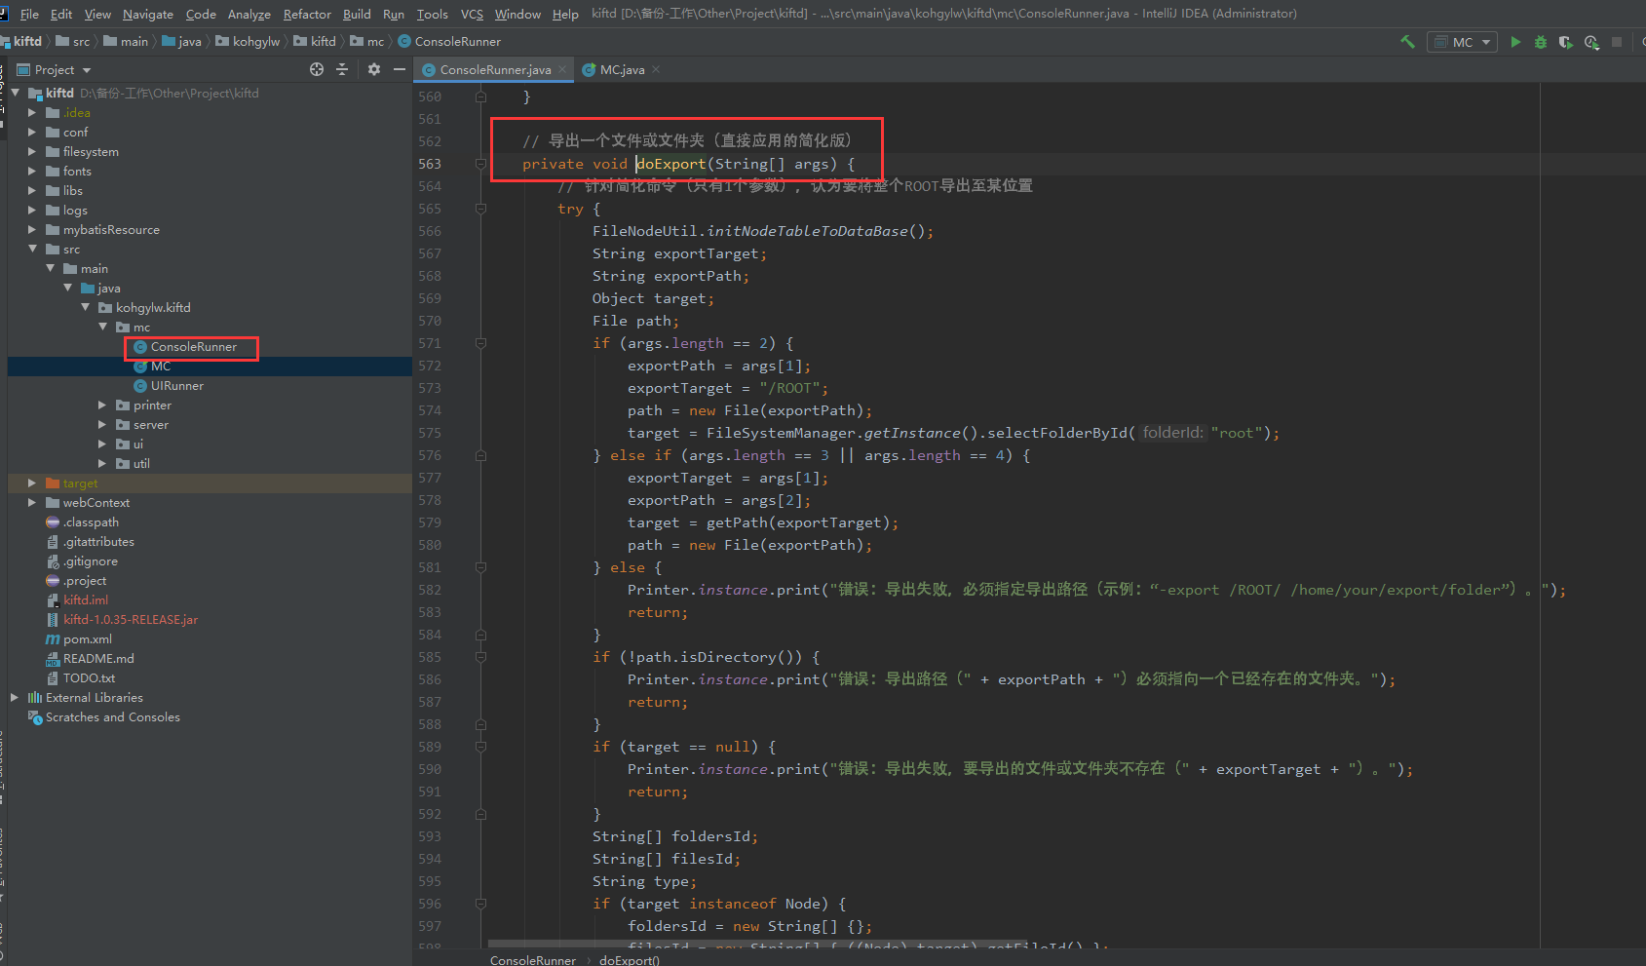Switch to the MC.java editor tab
The image size is (1646, 966).
click(x=621, y=69)
